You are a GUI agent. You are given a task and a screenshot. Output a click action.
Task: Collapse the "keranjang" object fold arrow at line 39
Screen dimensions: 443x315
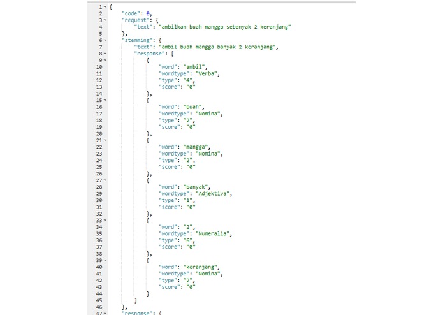click(105, 260)
